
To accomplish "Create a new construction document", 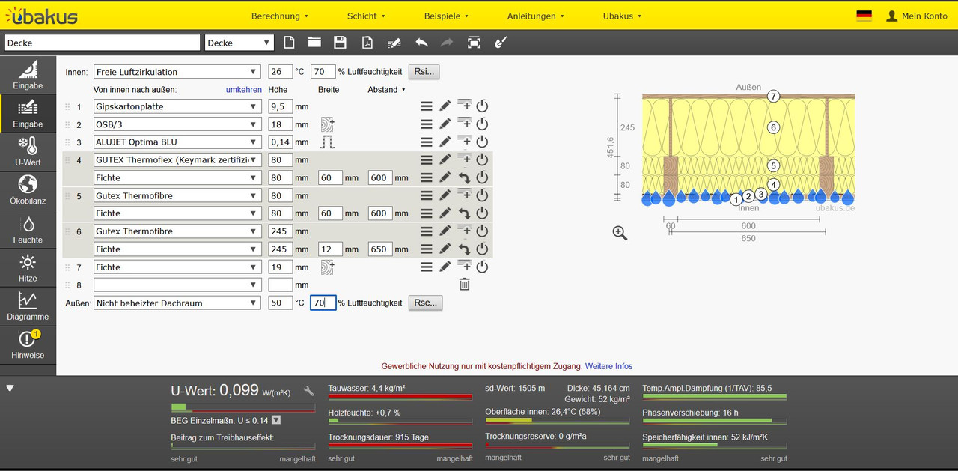I will tap(289, 43).
